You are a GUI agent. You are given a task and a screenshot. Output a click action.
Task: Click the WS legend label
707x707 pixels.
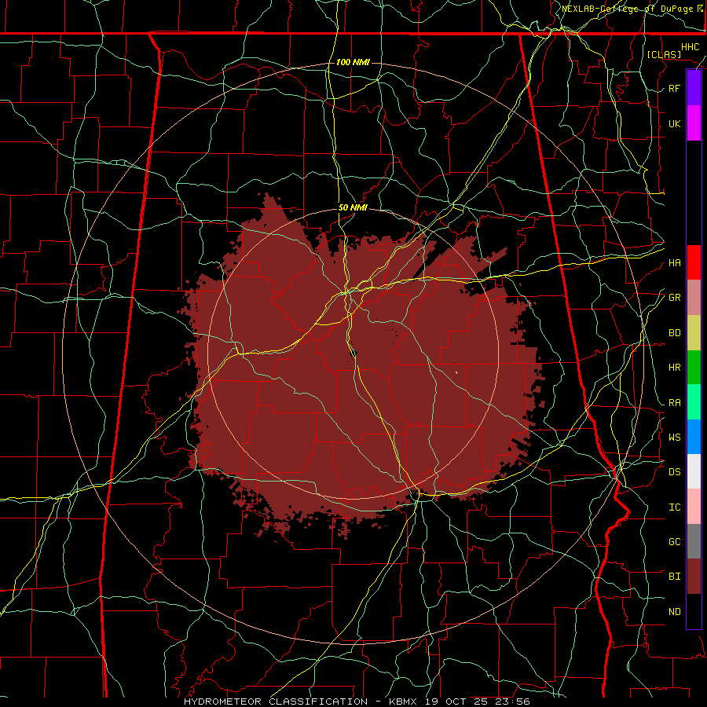click(x=674, y=438)
